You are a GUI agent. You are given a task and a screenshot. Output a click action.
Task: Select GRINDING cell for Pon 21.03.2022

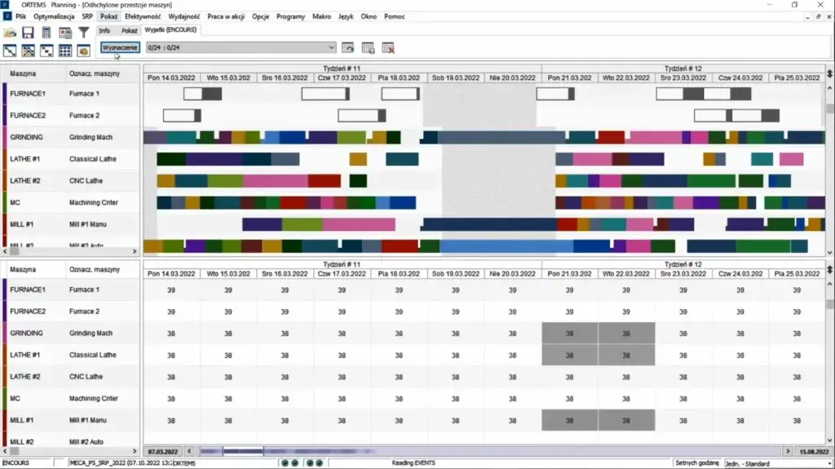[x=569, y=333]
